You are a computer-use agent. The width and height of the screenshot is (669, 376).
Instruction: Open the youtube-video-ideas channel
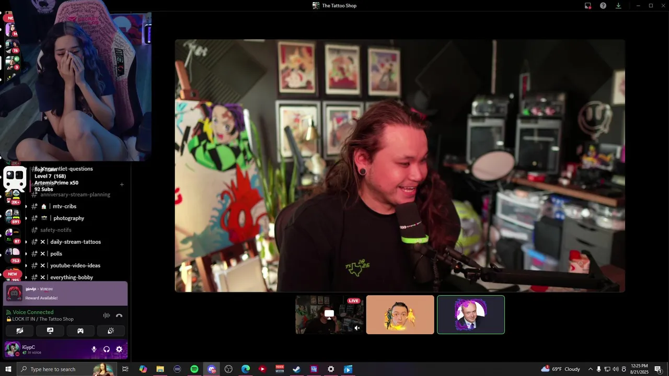(x=75, y=265)
